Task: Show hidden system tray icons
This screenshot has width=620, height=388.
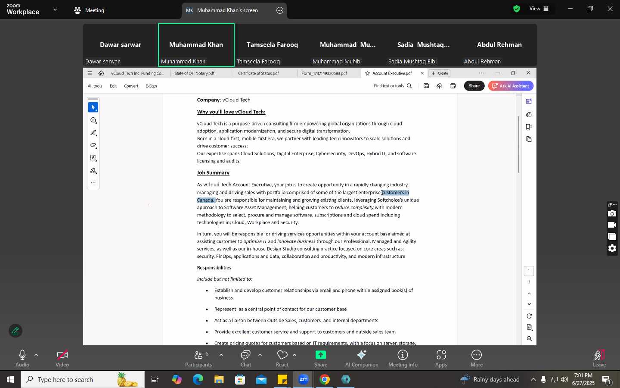Action: [533, 379]
